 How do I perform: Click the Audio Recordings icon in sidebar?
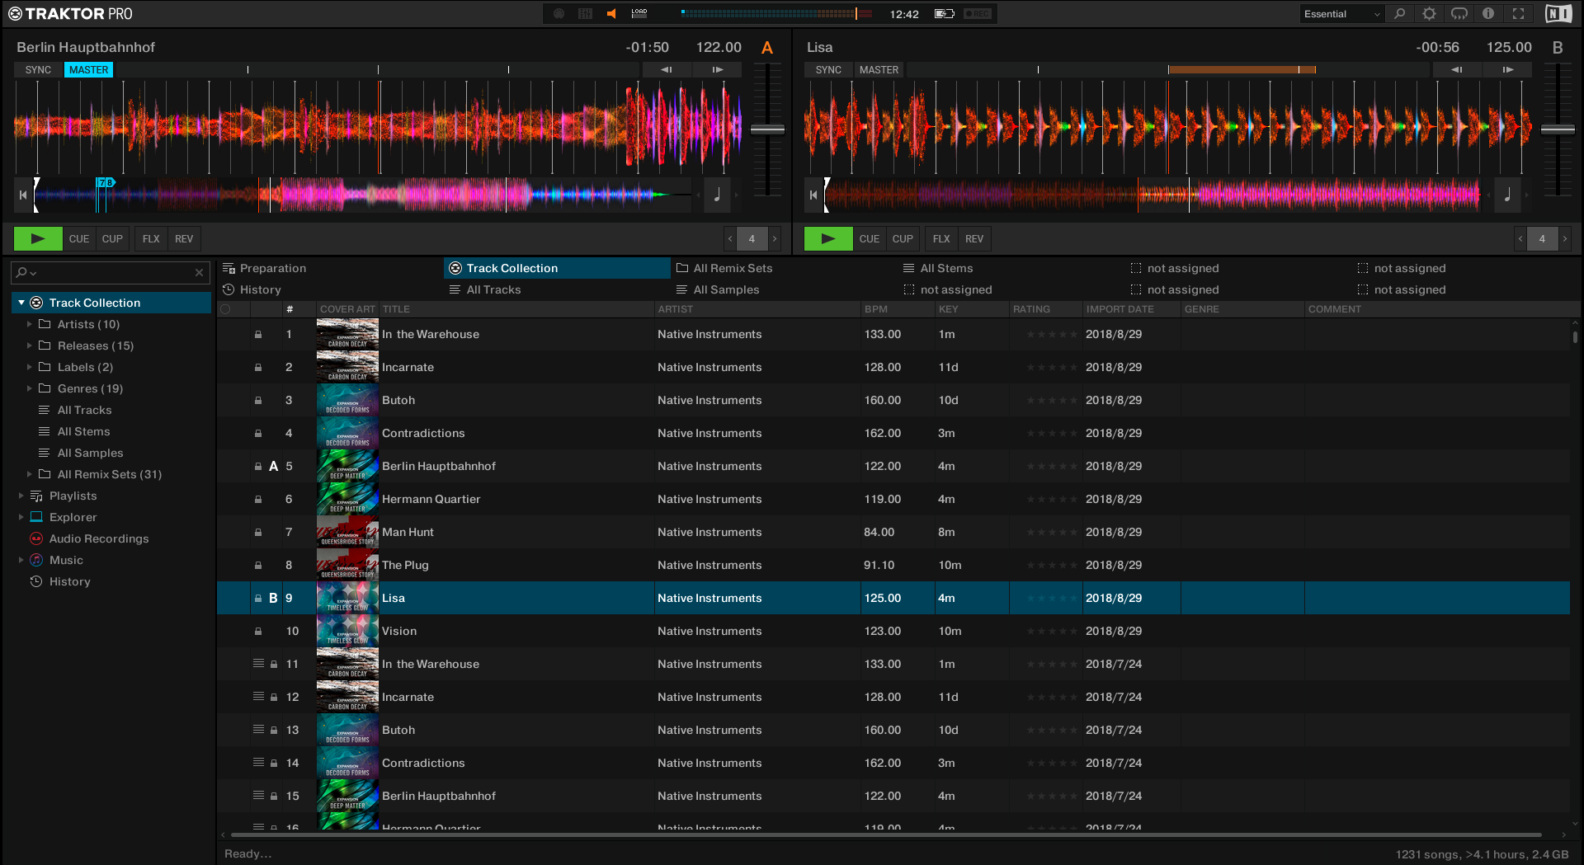[x=36, y=538]
